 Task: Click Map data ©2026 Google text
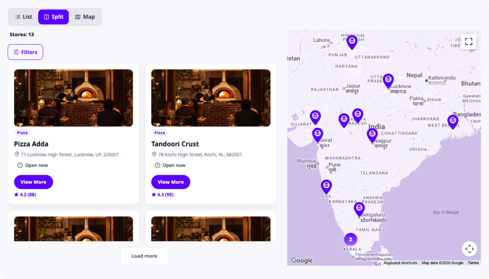(443, 263)
